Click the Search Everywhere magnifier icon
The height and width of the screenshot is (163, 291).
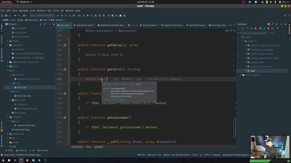pos(285,15)
